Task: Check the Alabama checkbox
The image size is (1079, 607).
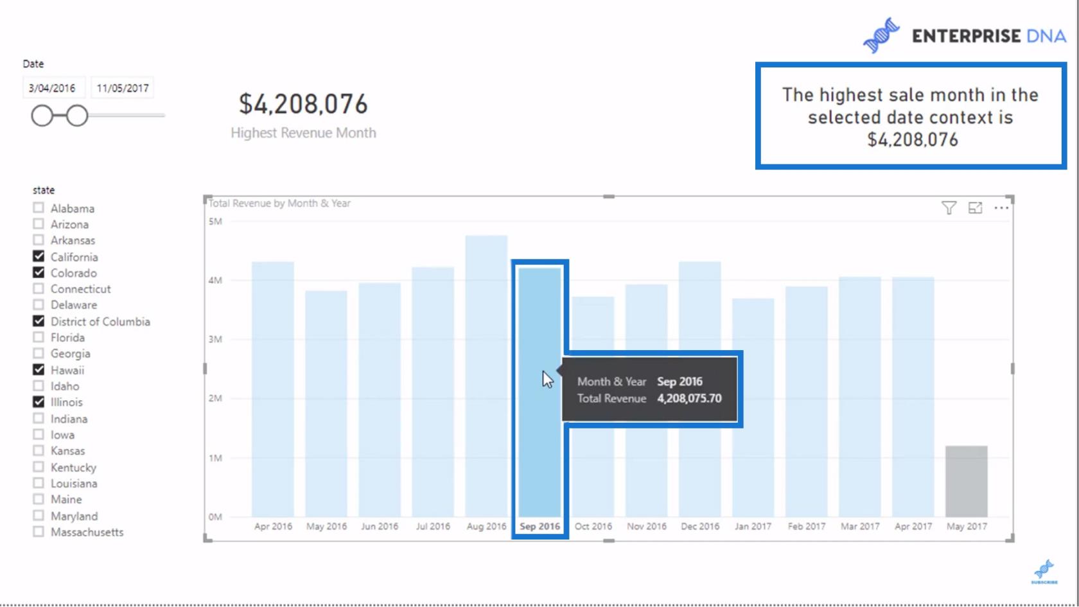Action: [39, 207]
